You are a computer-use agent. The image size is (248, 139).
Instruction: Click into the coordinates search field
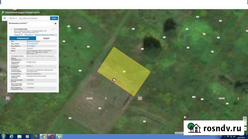34,18
